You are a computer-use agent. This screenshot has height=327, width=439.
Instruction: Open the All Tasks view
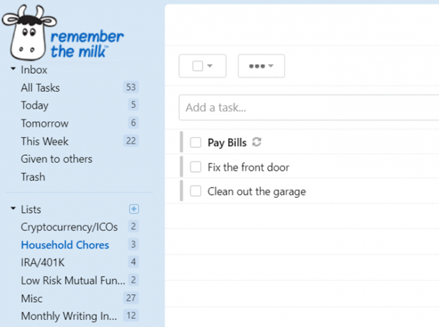41,87
